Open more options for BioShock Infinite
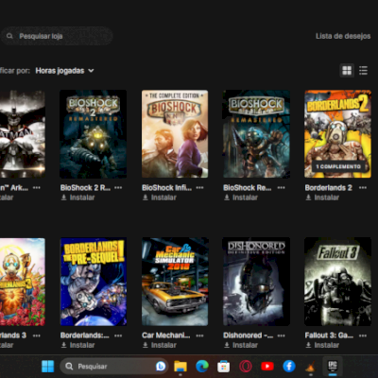 (199, 188)
